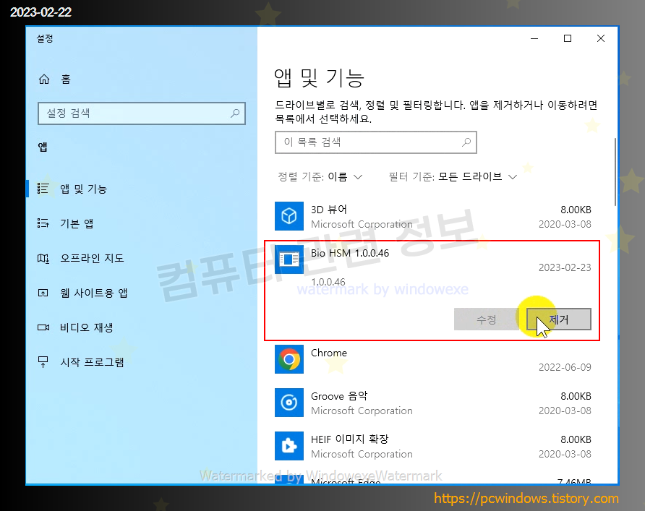Click the 웹 사이트용 앱 icon
Viewport: 645px width, 511px height.
pyautogui.click(x=43, y=293)
